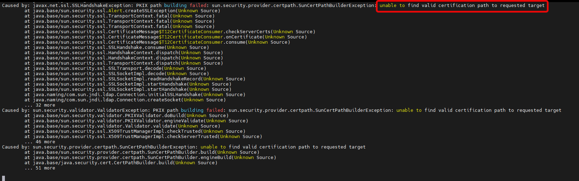Click the red-boxed certification path error text
This screenshot has width=579, height=181.
[462, 6]
